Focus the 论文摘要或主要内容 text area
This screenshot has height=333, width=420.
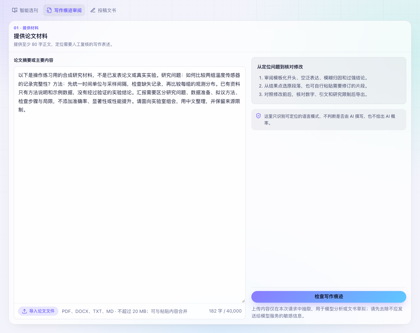130,185
